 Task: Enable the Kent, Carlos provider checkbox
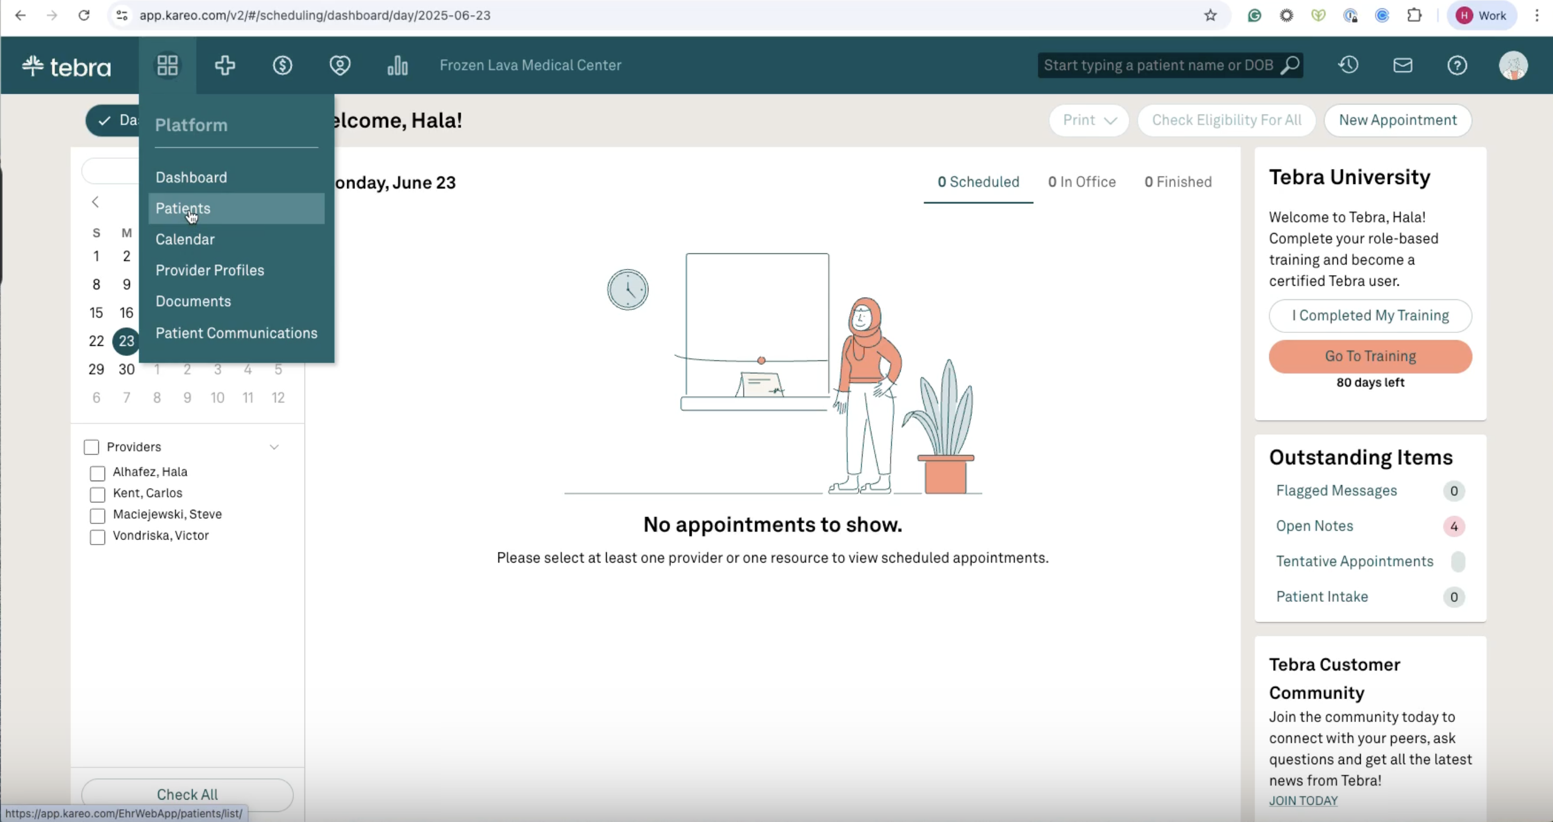point(98,494)
